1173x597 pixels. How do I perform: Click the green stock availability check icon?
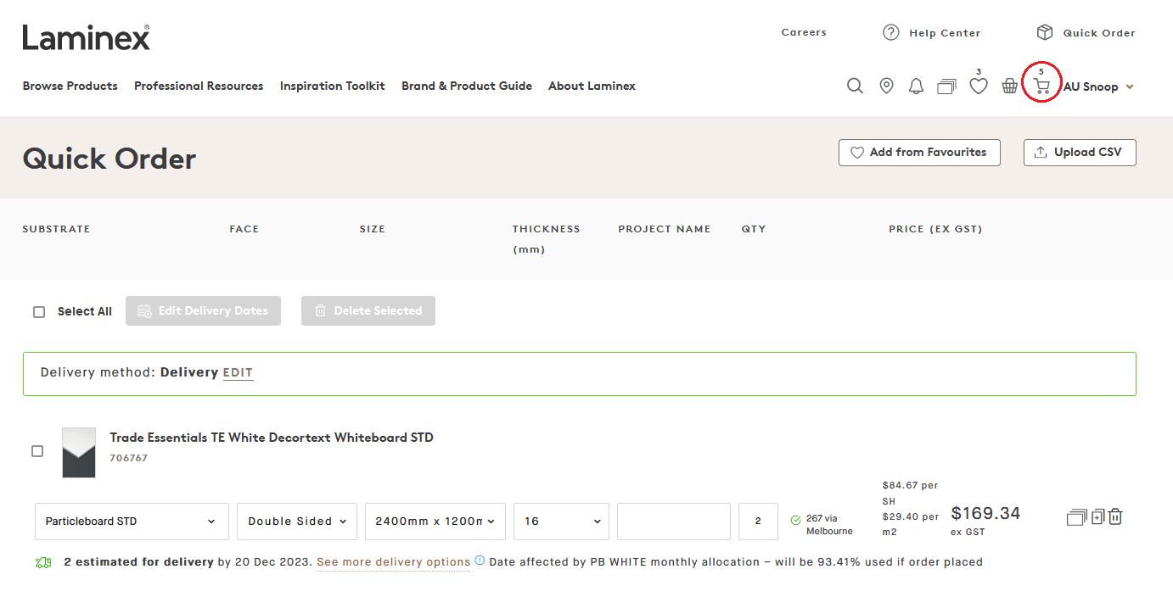[795, 520]
